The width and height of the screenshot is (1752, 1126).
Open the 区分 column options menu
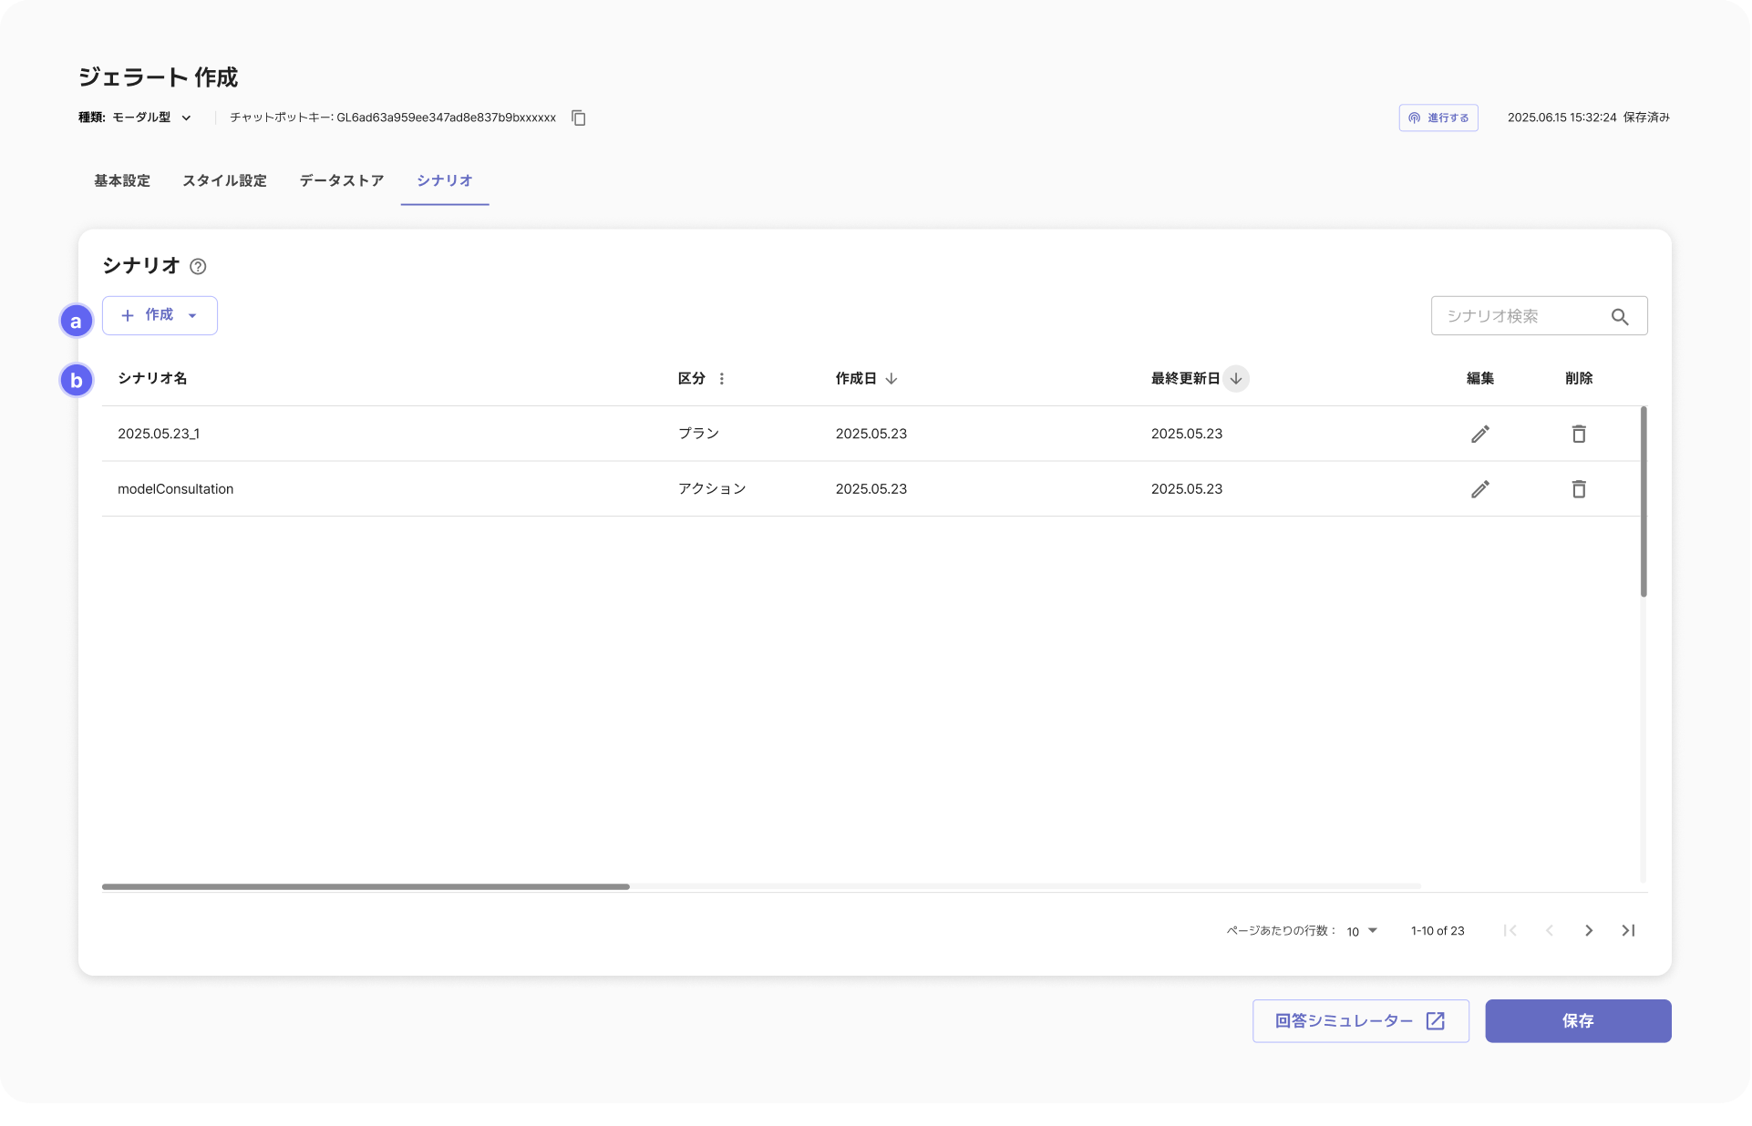[x=722, y=379]
